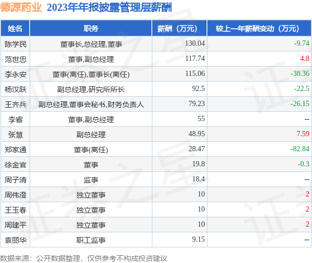Click the name 李睿

click(16, 120)
